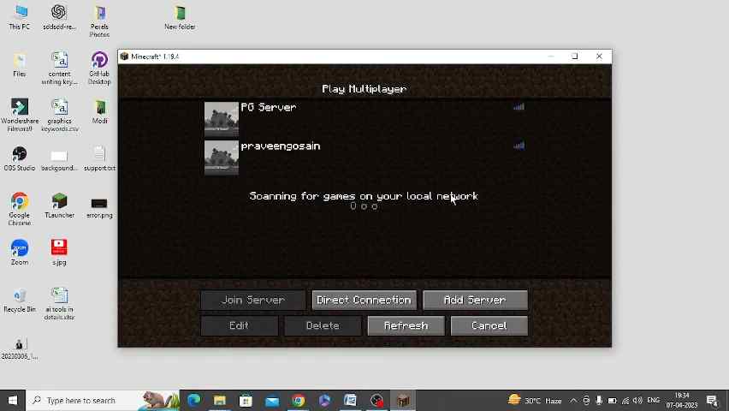The width and height of the screenshot is (729, 411).
Task: Refresh the multiplayer server list
Action: coord(406,326)
